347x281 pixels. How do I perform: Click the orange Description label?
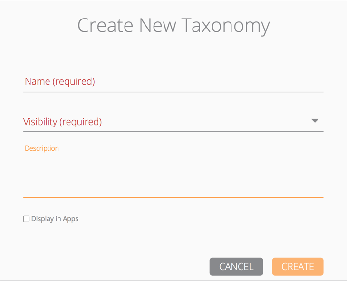pos(42,148)
